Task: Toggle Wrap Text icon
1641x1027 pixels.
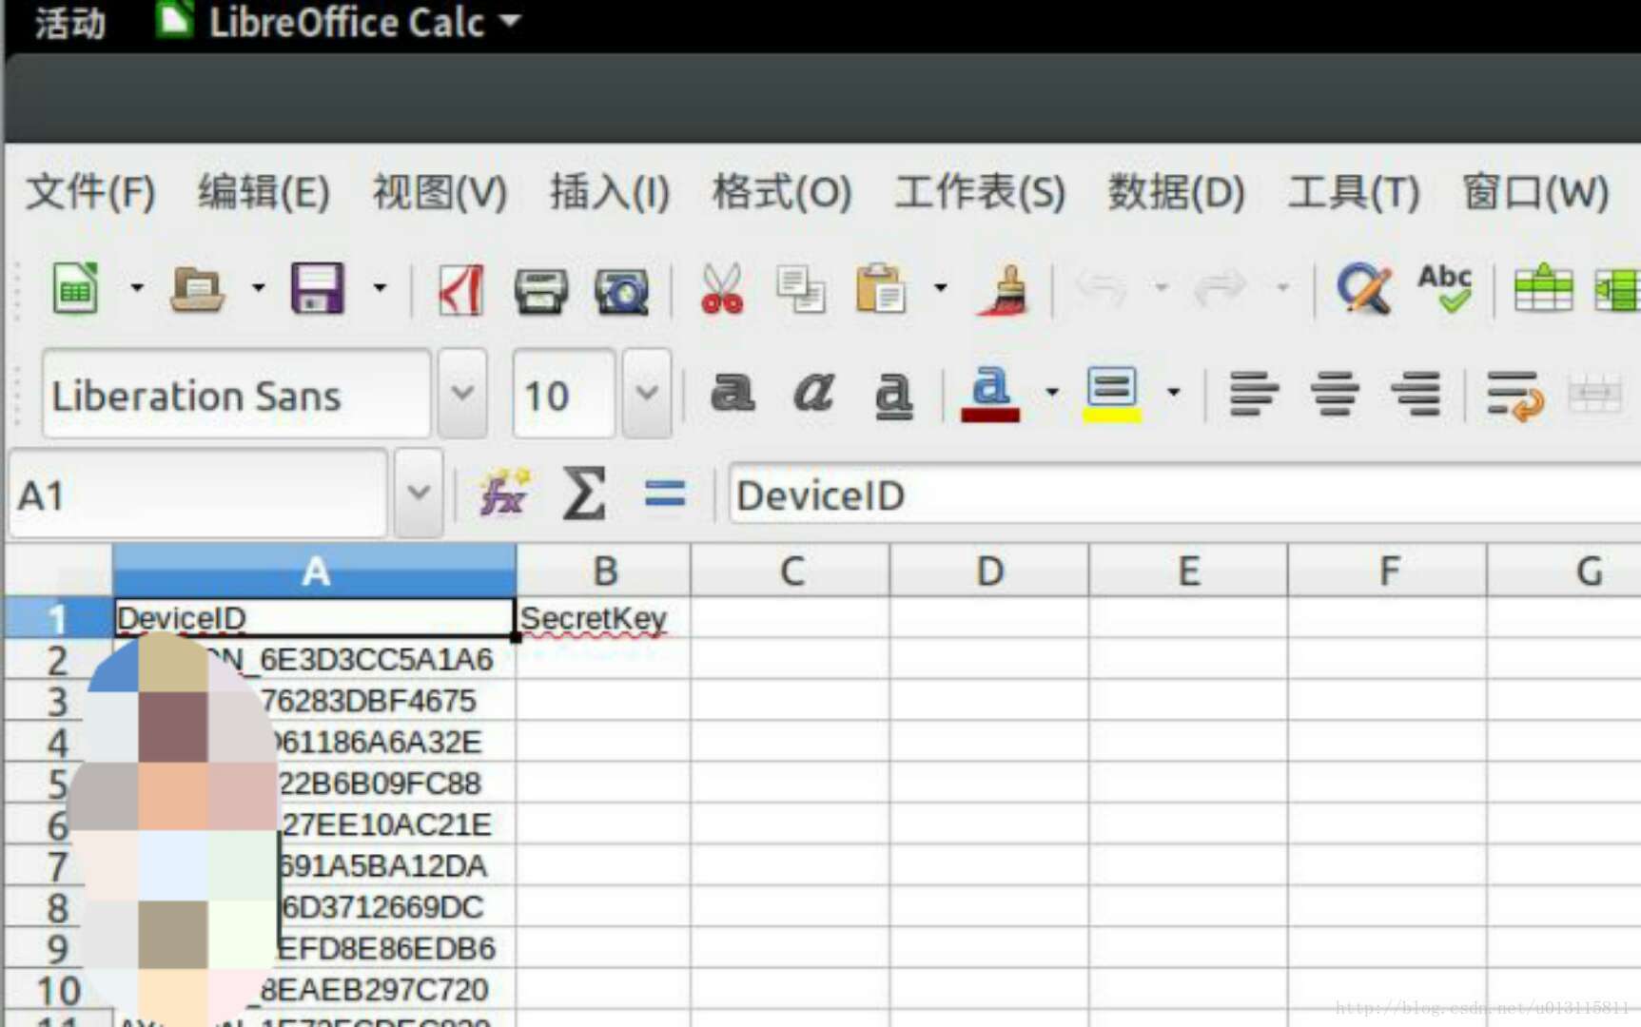Action: [1514, 395]
